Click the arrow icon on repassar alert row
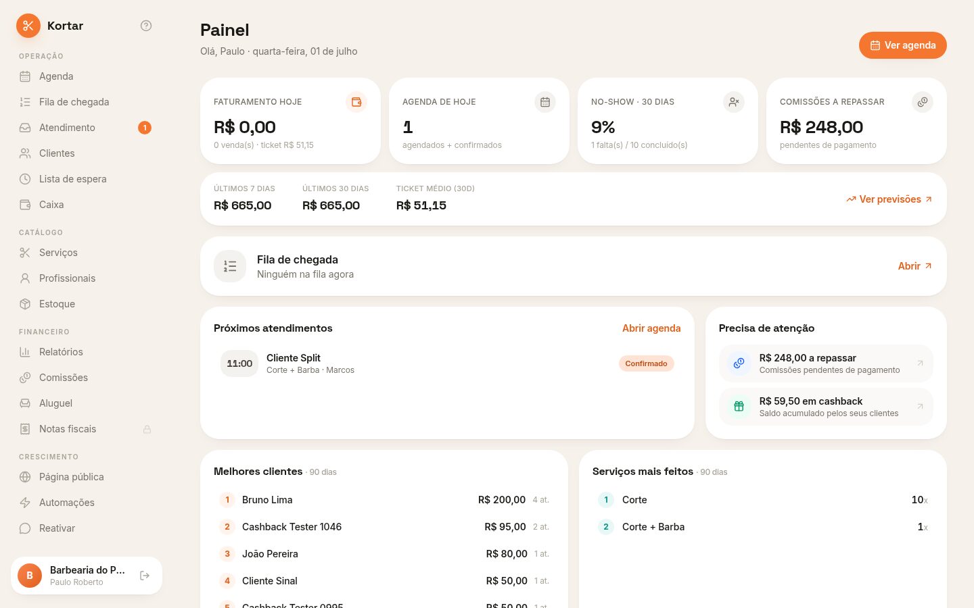This screenshot has height=608, width=974. (920, 363)
